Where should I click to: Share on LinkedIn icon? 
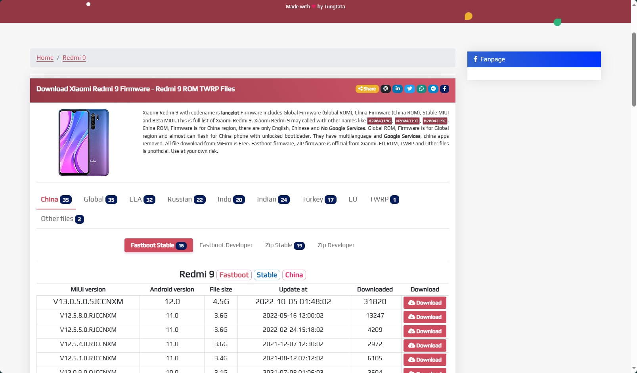(398, 89)
